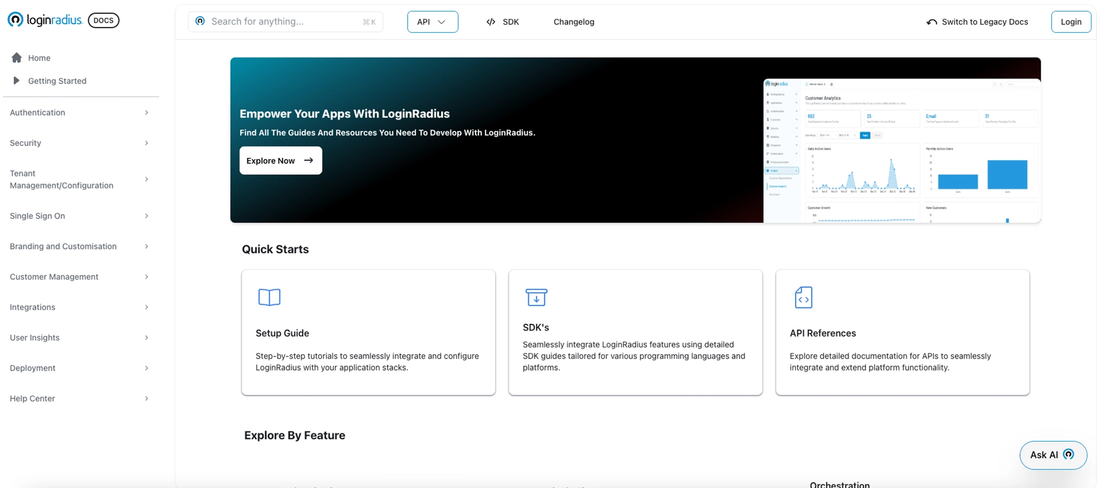Expand Branding and Customisation chevron
The height and width of the screenshot is (488, 1099).
(x=147, y=246)
